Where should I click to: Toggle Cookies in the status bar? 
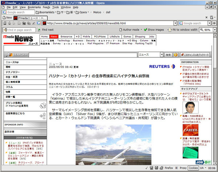193,168
